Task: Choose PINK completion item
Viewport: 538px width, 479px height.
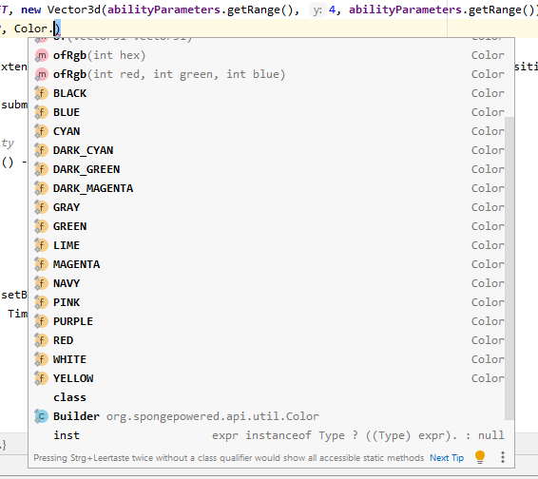Action: pyautogui.click(x=269, y=302)
